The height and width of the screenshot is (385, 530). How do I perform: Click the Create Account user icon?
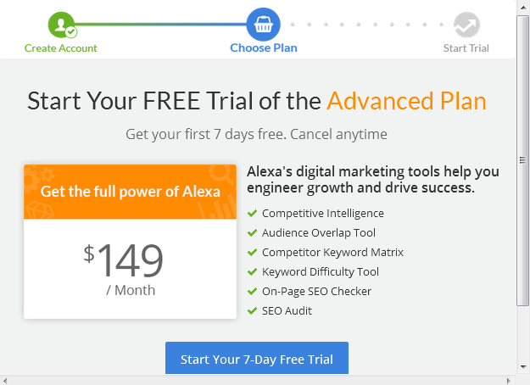pos(62,25)
